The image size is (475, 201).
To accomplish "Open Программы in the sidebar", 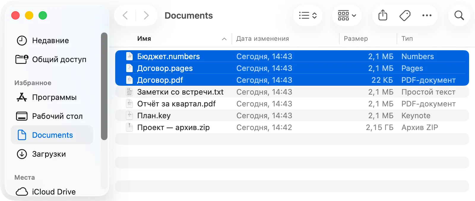I will [52, 97].
